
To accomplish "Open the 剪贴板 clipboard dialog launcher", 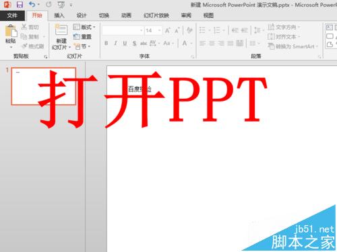I will click(x=46, y=56).
